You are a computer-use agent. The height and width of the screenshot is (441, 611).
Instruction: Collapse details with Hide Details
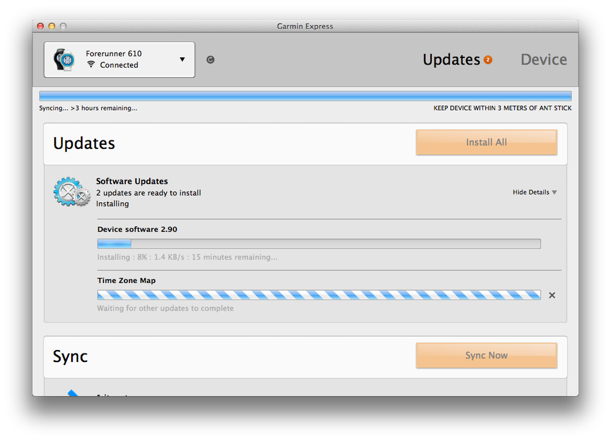[x=534, y=192]
